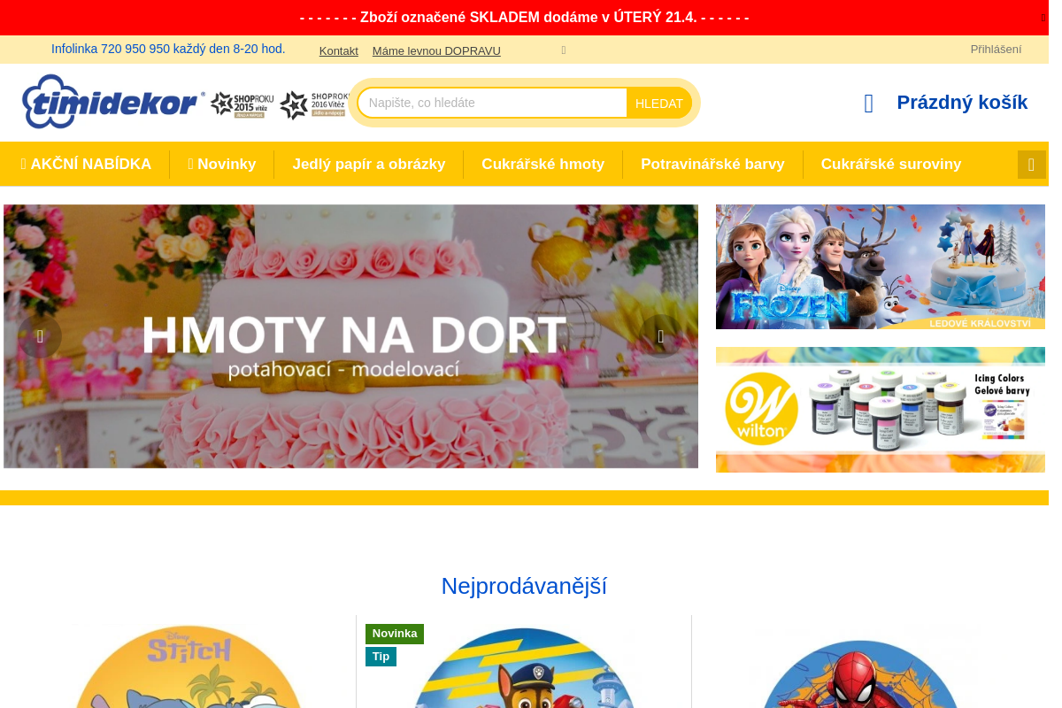Open Prázdný košík cart link

coord(962,103)
